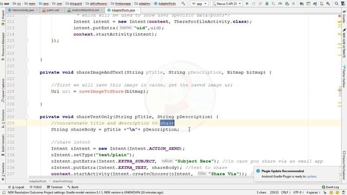The width and height of the screenshot is (347, 195).
Task: Open Build Variants side panel
Action: click(3, 145)
